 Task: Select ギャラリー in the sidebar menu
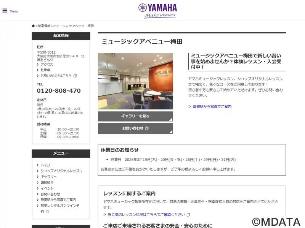point(48,177)
